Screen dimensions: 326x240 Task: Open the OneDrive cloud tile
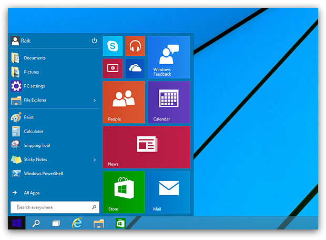pos(135,68)
